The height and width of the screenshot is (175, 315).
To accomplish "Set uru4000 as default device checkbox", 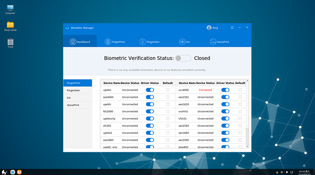I will click(x=240, y=90).
